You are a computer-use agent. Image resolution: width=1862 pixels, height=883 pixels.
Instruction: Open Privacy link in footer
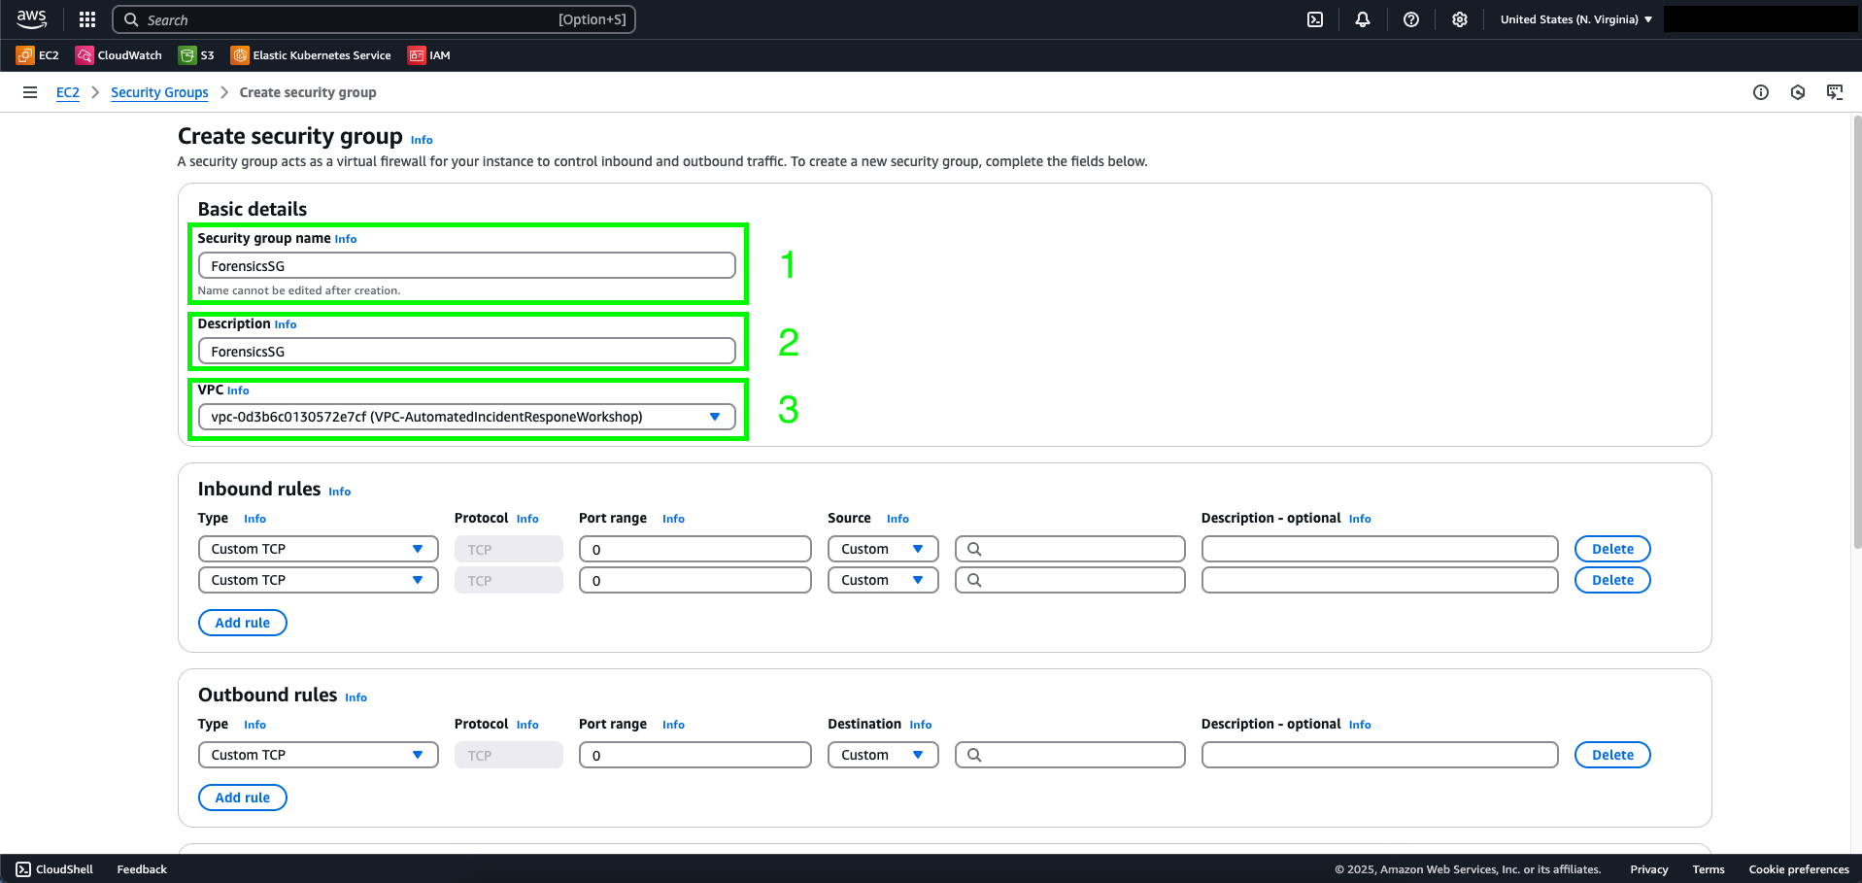1648,869
